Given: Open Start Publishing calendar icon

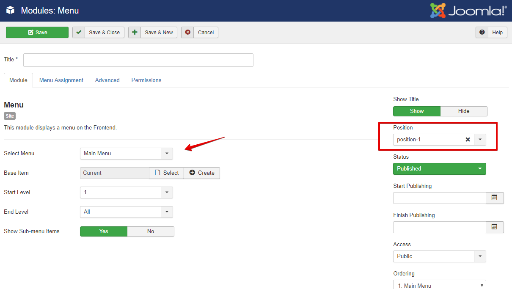Looking at the screenshot, I should [x=495, y=198].
